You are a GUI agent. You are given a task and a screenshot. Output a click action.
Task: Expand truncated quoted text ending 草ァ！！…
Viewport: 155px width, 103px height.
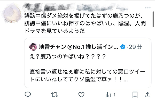(126, 80)
